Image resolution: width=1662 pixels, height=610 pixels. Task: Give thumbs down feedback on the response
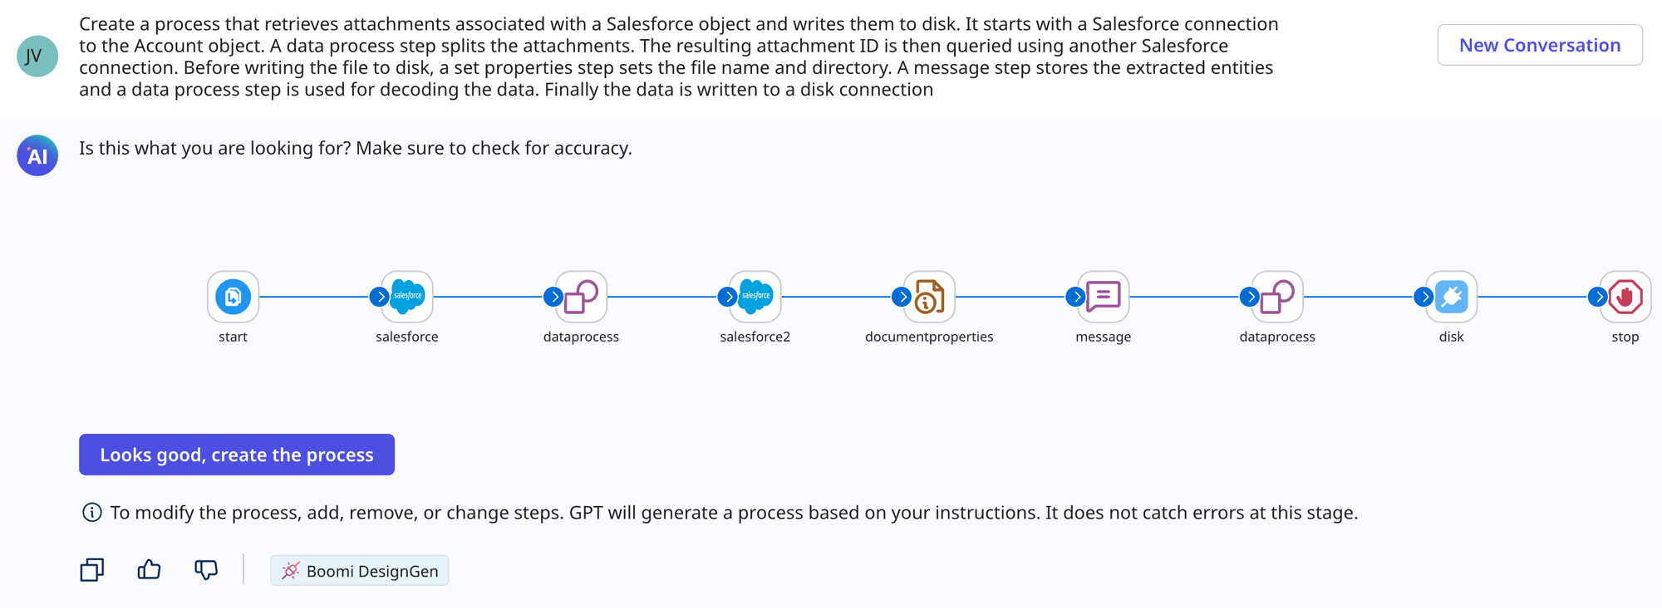coord(206,570)
